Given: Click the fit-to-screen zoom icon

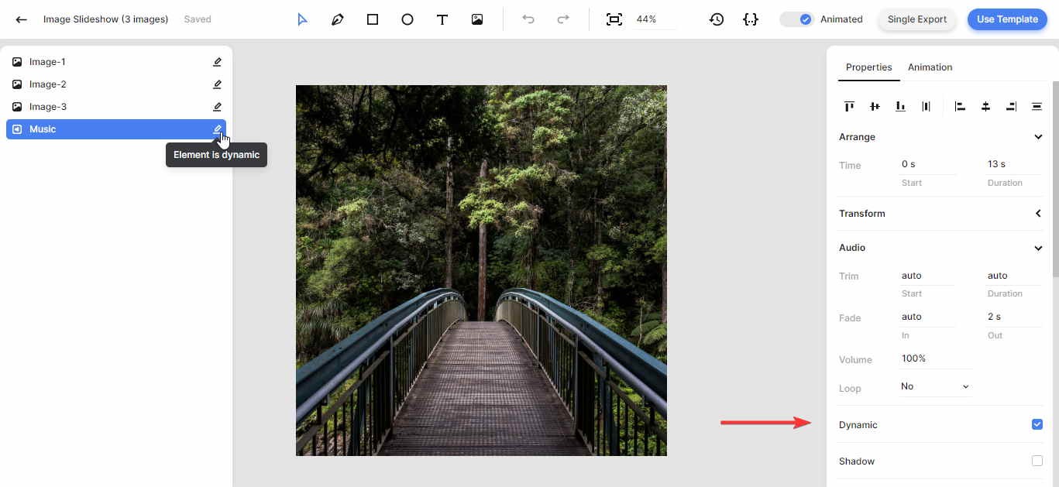Looking at the screenshot, I should coord(614,19).
